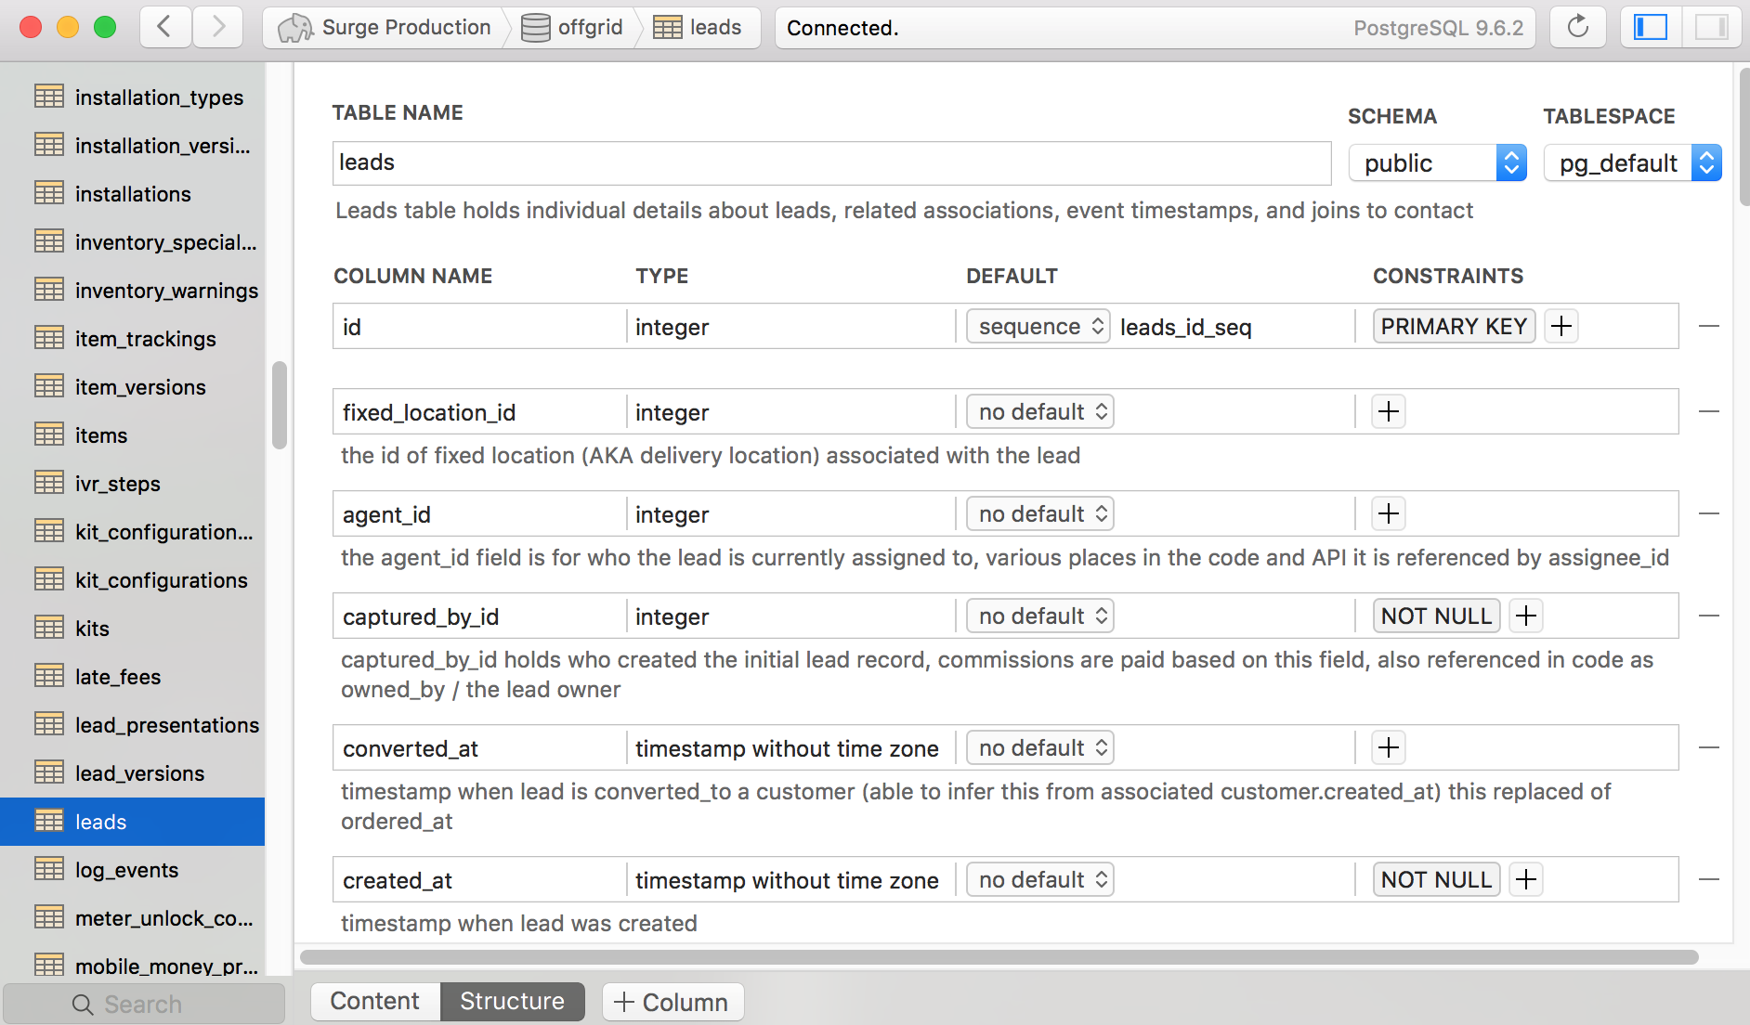
Task: Remove the id column with the minus
Action: coord(1709,326)
